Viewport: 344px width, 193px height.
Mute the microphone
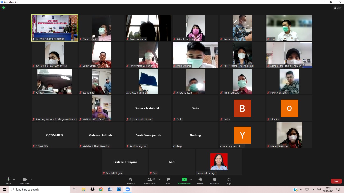coord(8,181)
